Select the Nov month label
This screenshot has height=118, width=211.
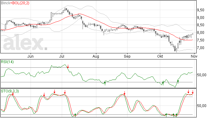click(194, 56)
